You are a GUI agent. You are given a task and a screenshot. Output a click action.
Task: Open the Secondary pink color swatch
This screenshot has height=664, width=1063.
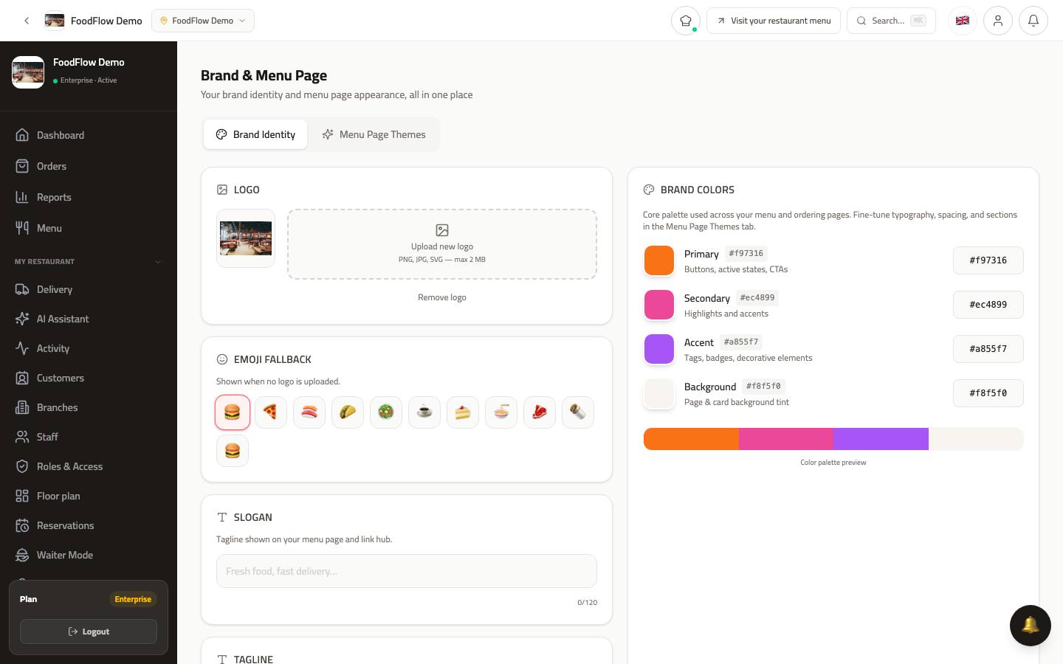pos(659,305)
